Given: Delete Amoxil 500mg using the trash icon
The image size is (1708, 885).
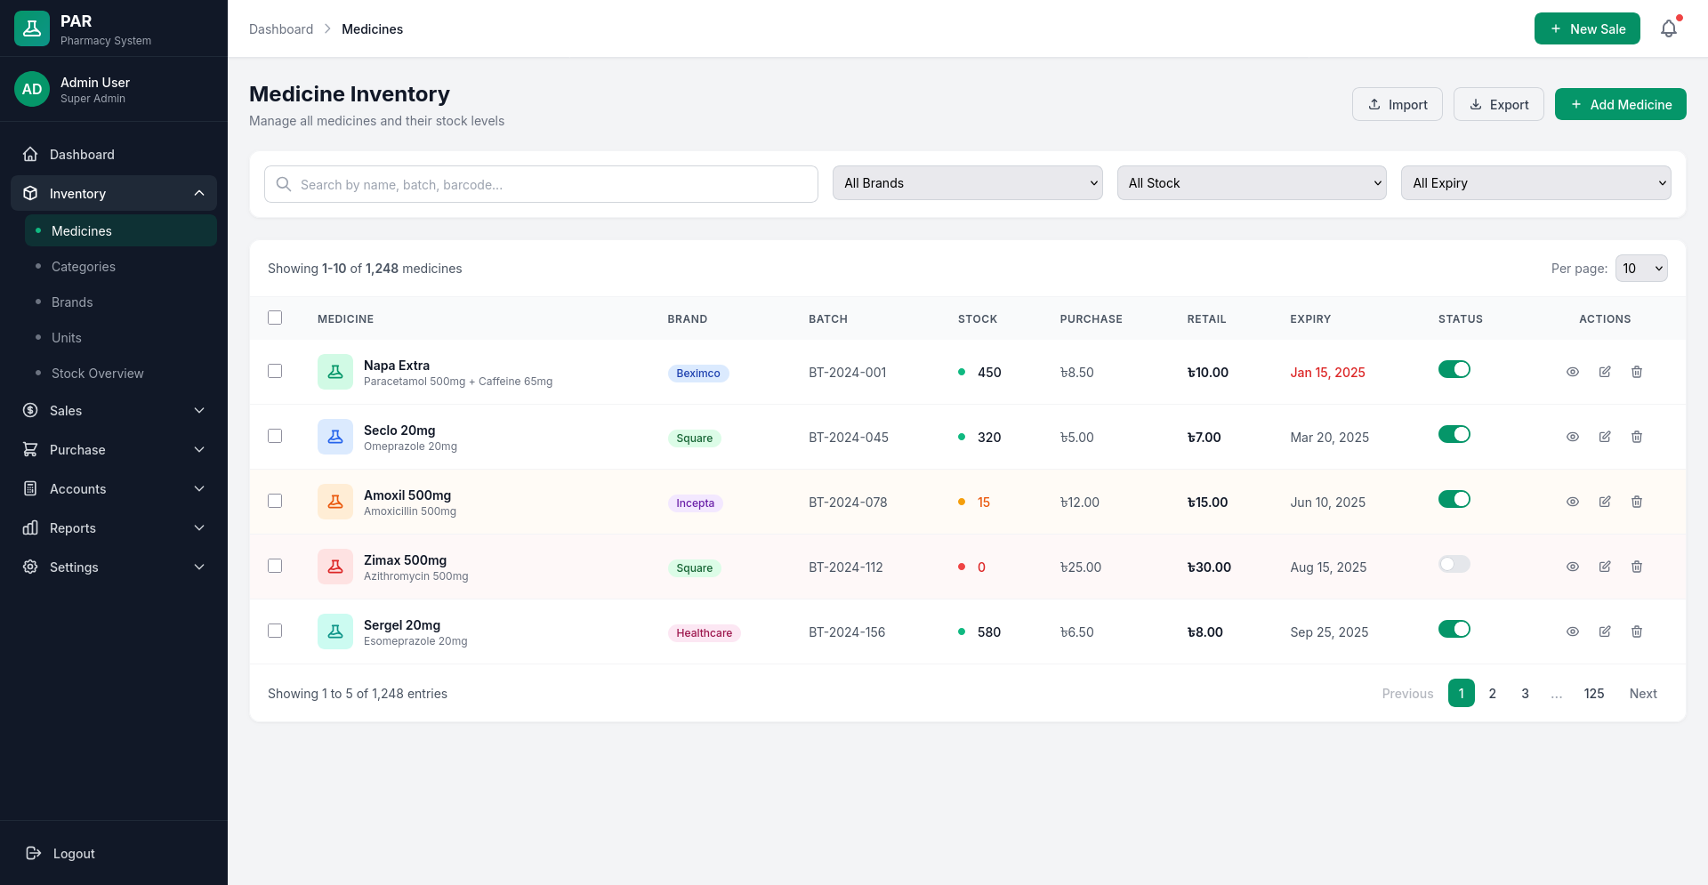Looking at the screenshot, I should tap(1637, 502).
